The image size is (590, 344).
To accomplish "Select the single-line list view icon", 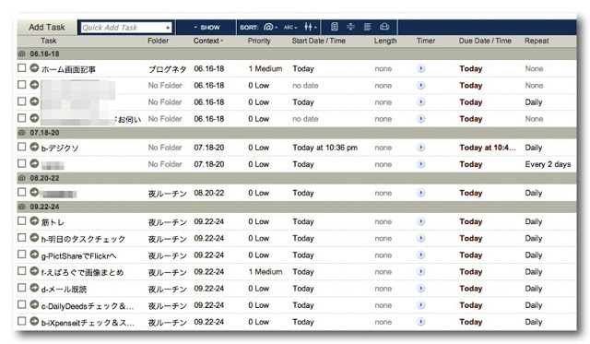I will click(x=334, y=27).
